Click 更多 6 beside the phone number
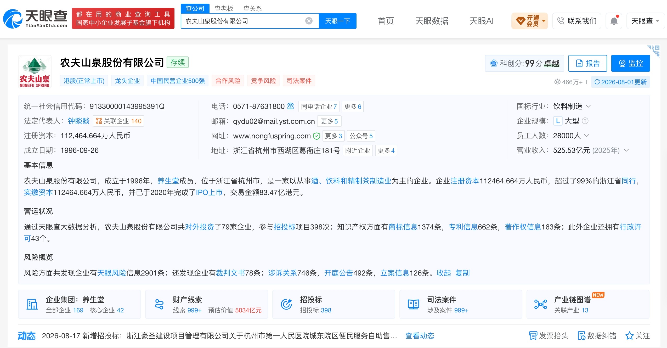The image size is (667, 348). pos(353,106)
